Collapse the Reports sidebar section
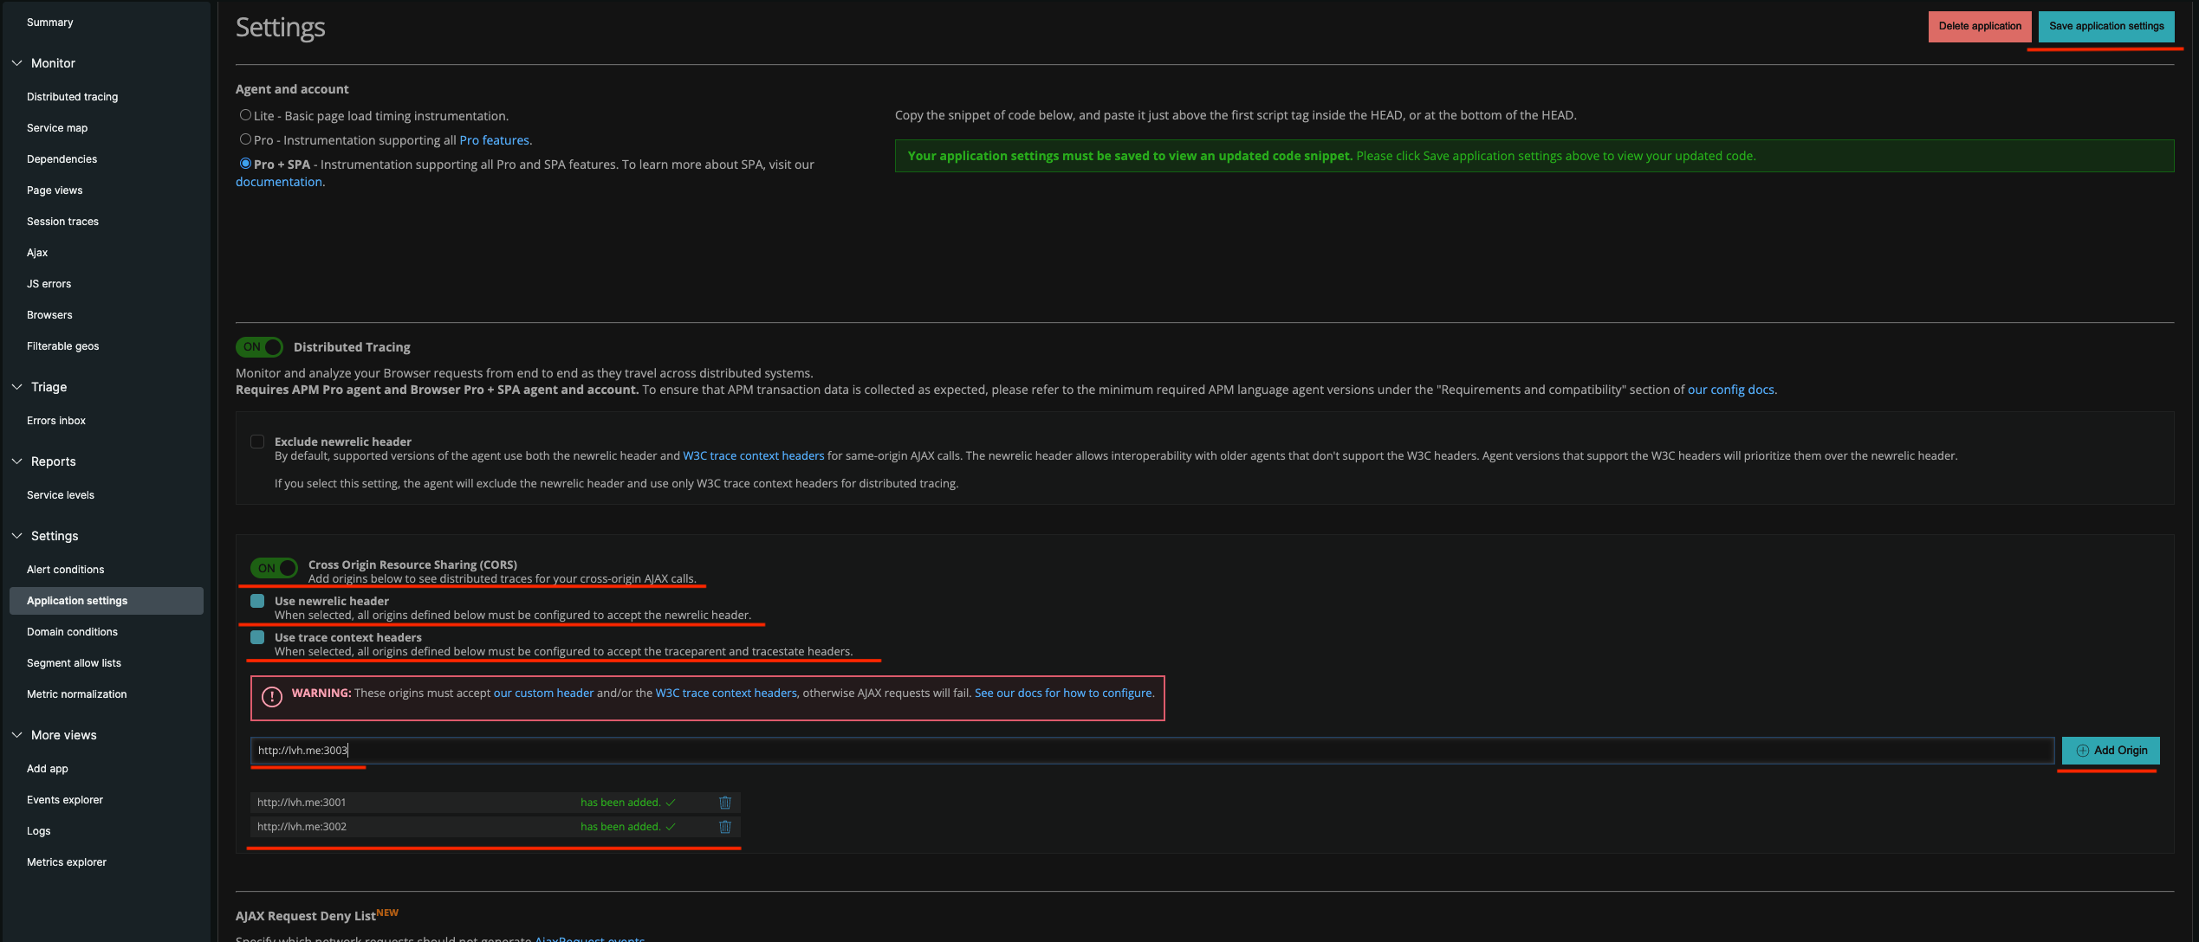The height and width of the screenshot is (942, 2199). click(x=16, y=461)
